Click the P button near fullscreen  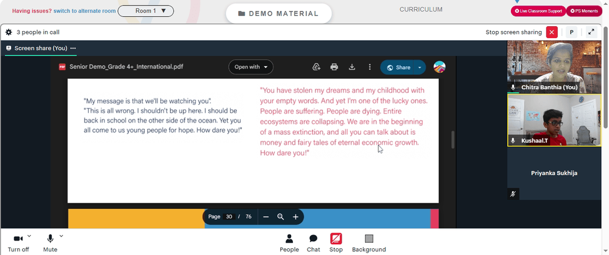pos(572,32)
